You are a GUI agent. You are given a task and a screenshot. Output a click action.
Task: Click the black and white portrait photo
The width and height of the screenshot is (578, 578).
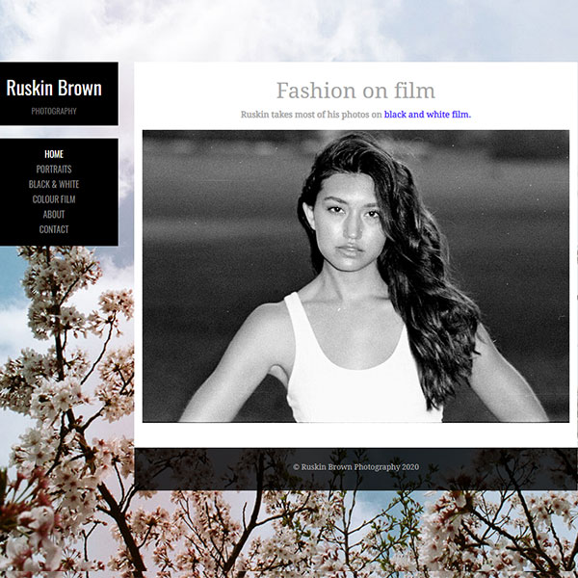coord(355,276)
